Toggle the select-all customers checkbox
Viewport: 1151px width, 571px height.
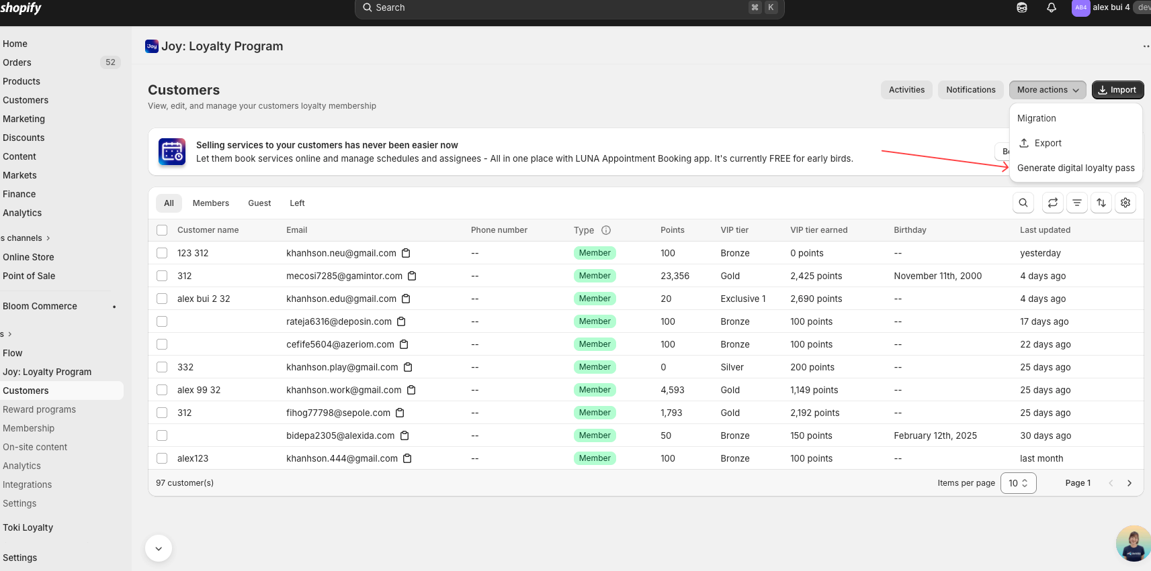click(162, 230)
